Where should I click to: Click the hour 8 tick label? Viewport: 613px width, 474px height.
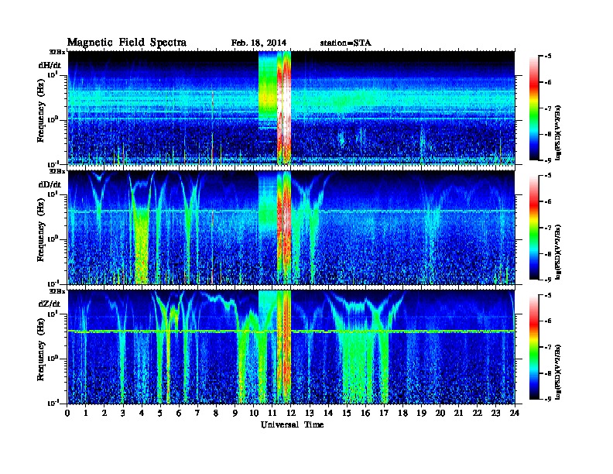(216, 413)
